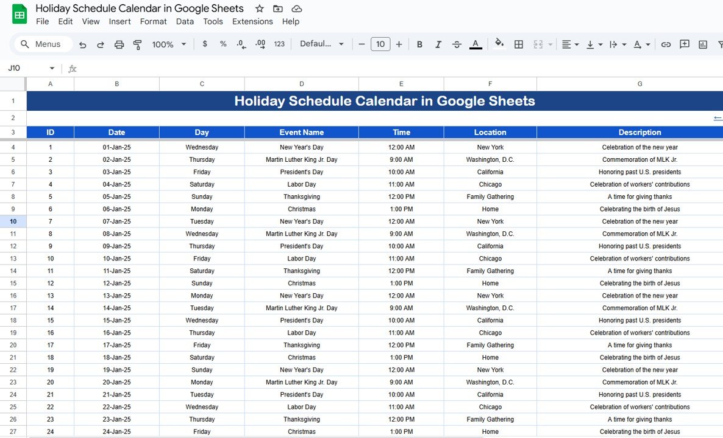Click the insert link icon

click(666, 44)
